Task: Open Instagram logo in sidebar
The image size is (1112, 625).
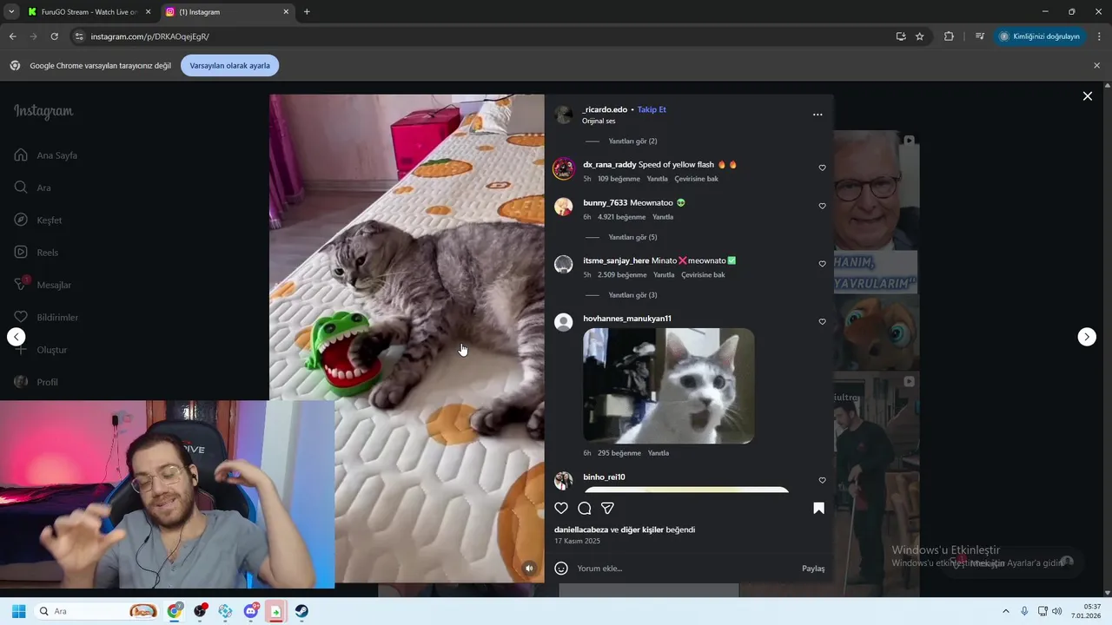Action: click(43, 112)
